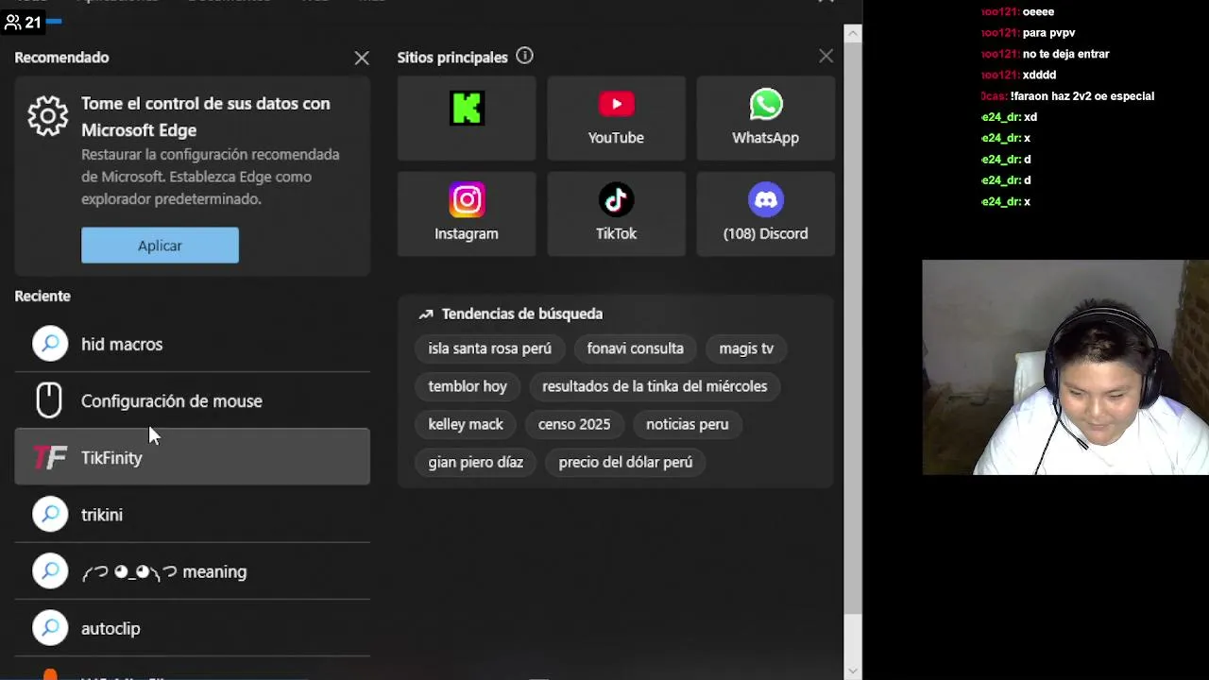Open recent search autoclip

(192, 627)
